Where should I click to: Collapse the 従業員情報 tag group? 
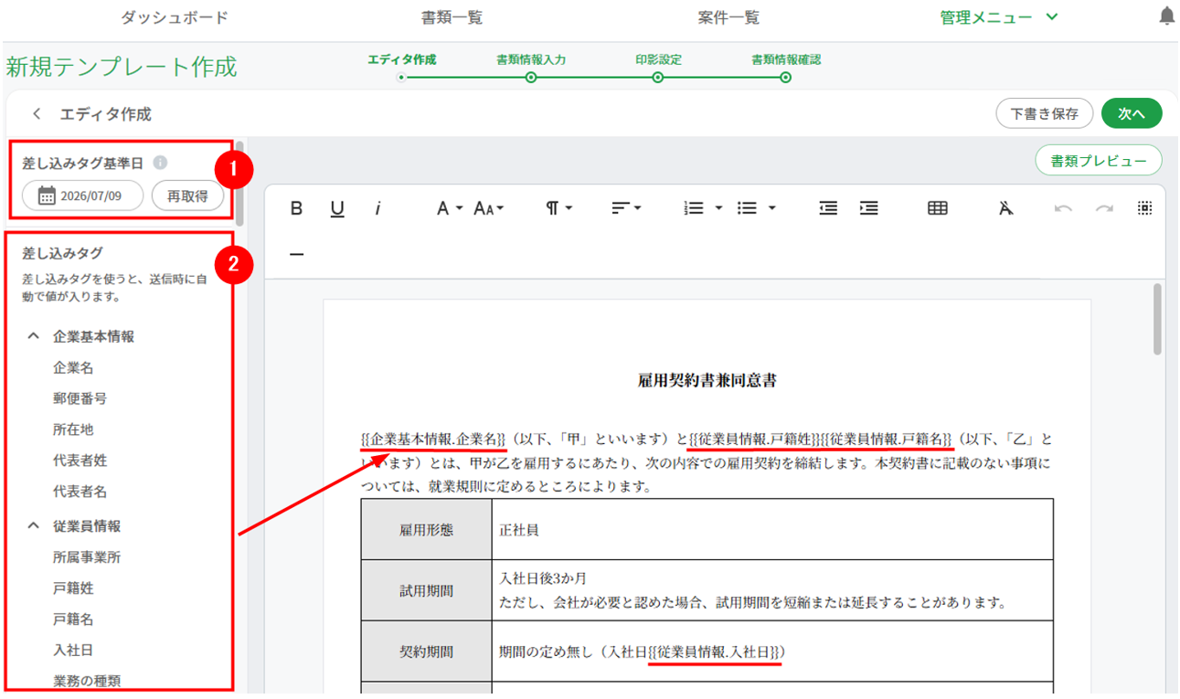[34, 526]
